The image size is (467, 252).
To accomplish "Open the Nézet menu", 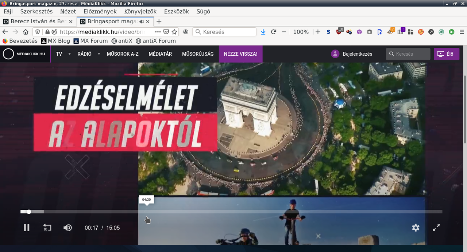I will click(68, 11).
